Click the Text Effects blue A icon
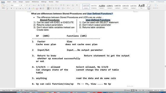 tap(29, 9)
